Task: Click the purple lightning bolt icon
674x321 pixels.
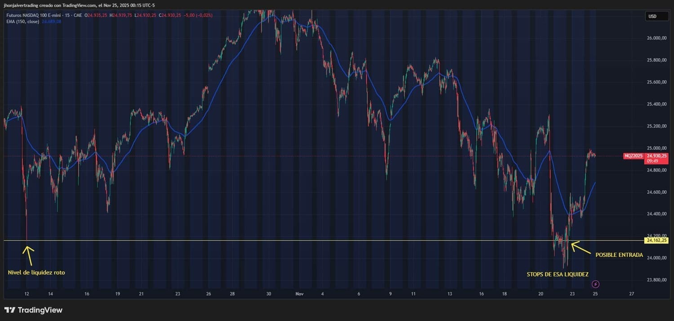Action: coord(596,284)
